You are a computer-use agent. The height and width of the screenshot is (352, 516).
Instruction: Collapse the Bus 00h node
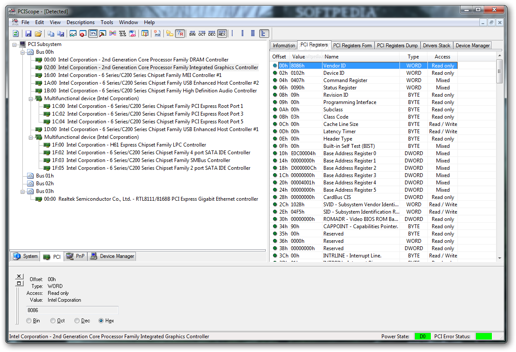(x=23, y=52)
